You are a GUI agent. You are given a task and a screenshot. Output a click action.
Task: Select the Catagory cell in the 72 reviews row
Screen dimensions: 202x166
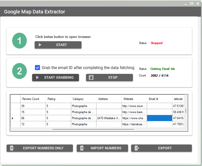[84, 124]
